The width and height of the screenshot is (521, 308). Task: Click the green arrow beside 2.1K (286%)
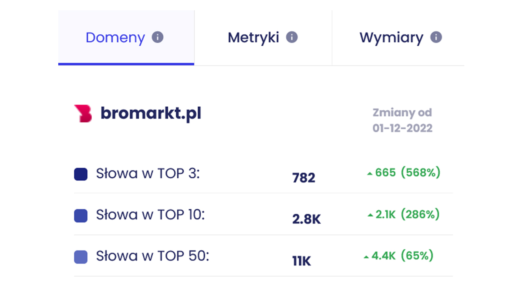[370, 215]
